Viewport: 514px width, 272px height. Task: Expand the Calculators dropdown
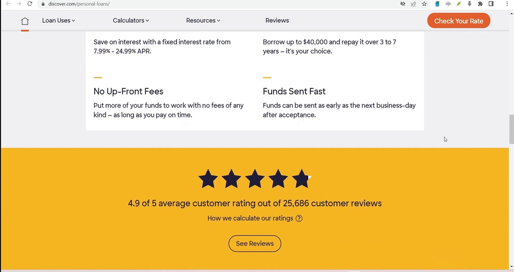click(x=131, y=20)
